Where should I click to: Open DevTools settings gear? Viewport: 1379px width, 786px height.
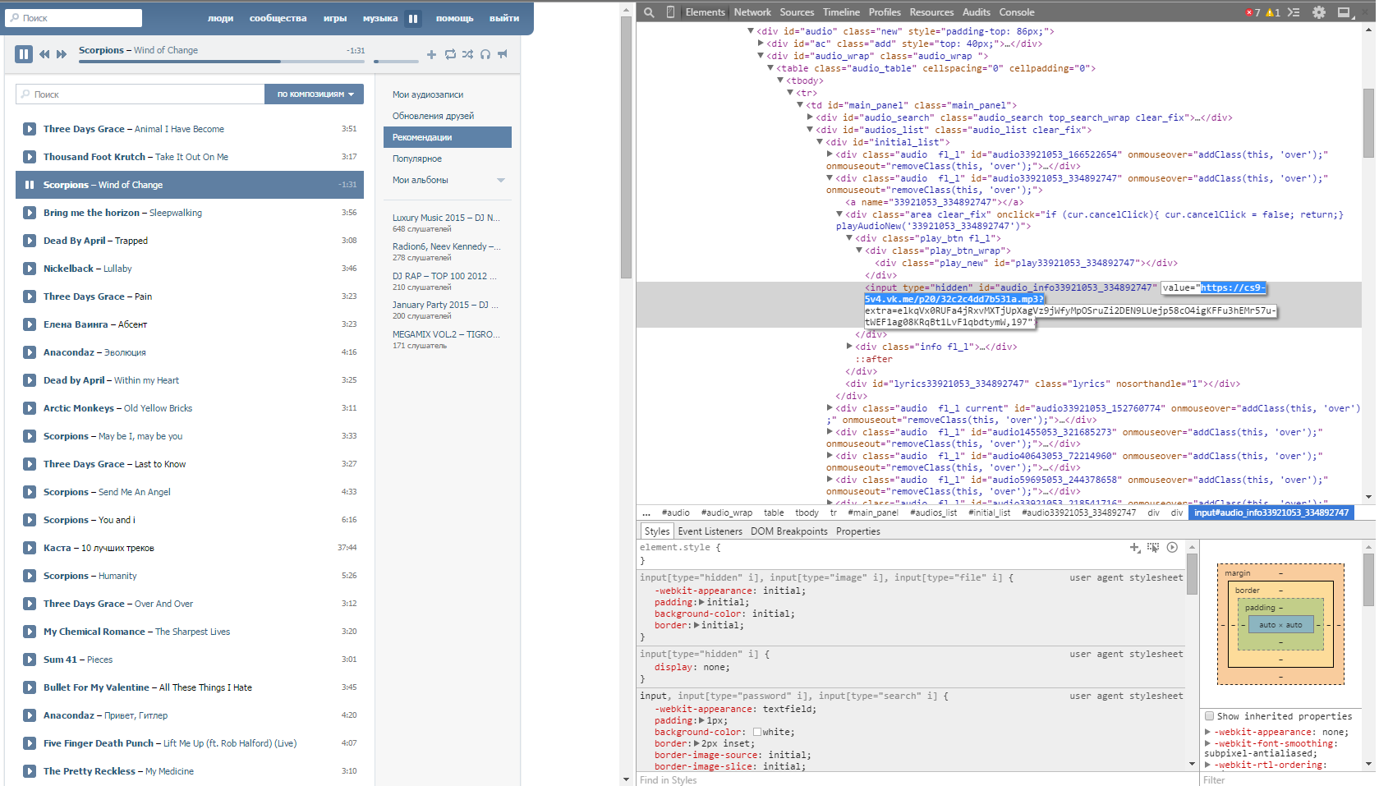(1319, 12)
